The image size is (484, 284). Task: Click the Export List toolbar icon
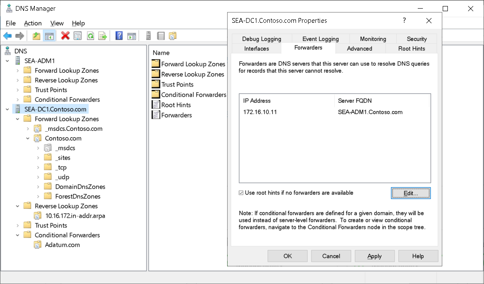[x=102, y=36]
